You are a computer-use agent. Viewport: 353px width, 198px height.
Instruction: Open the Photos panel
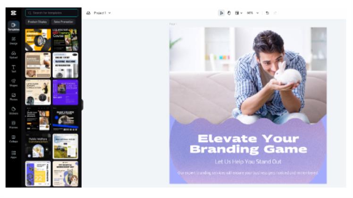tap(14, 96)
